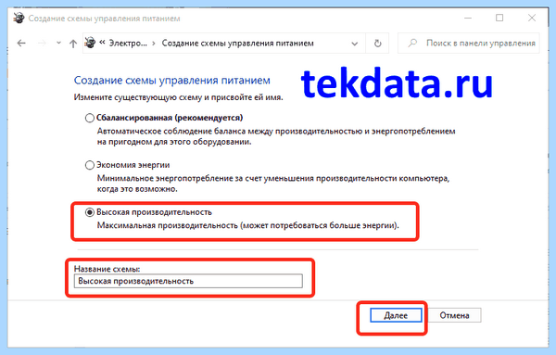Click the search magnifier icon
The image size is (556, 355).
pos(412,44)
